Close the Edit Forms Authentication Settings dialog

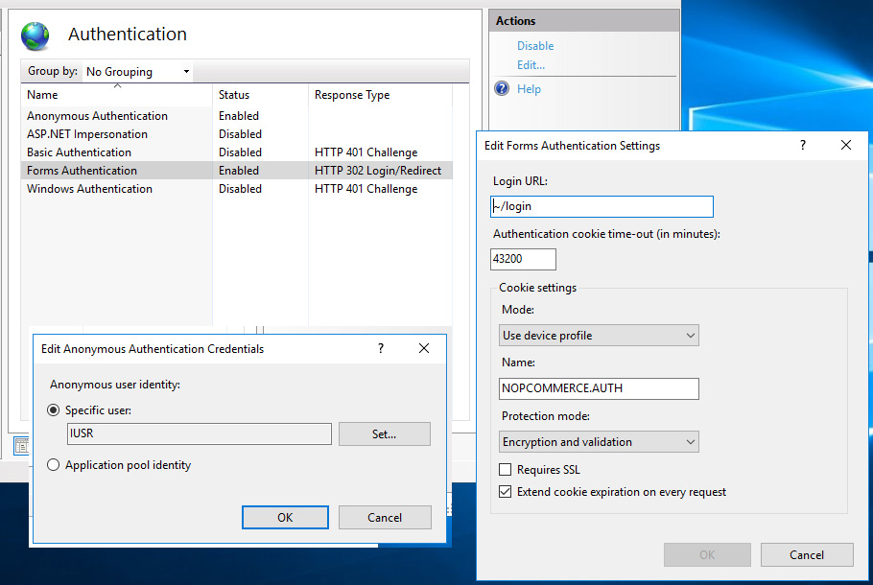[845, 146]
